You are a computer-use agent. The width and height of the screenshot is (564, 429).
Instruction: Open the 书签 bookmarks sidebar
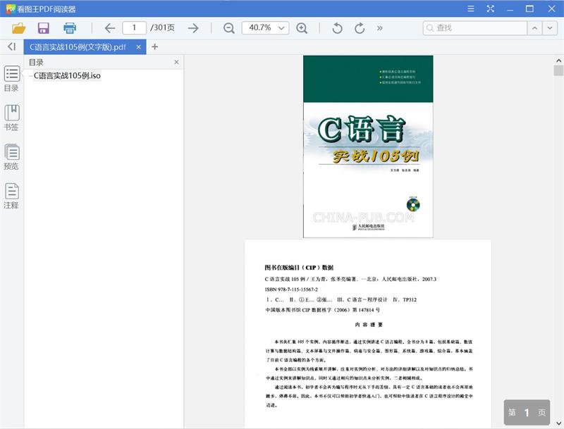[x=11, y=118]
